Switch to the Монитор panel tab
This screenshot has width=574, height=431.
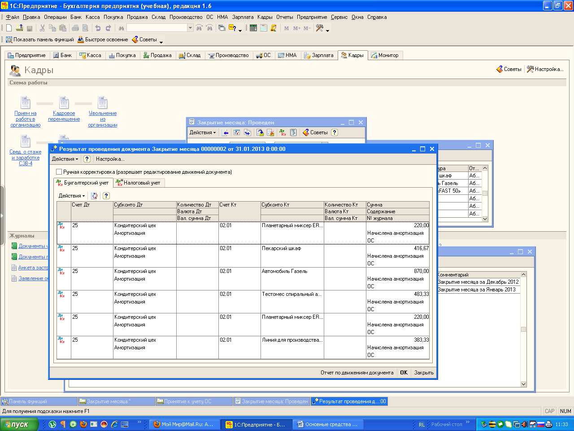click(385, 55)
